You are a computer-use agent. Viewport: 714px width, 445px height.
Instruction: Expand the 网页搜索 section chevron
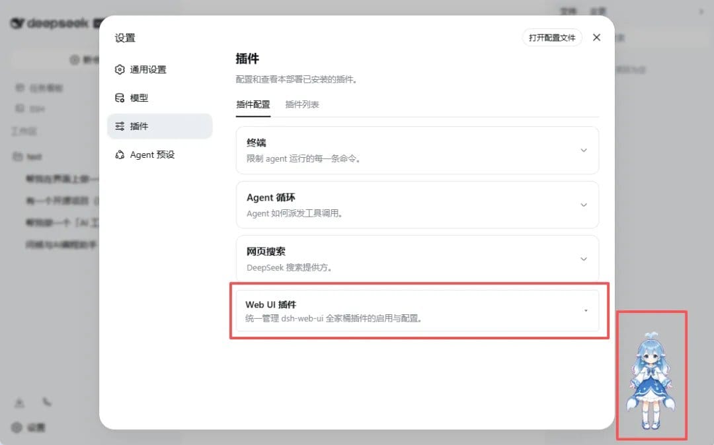click(584, 259)
